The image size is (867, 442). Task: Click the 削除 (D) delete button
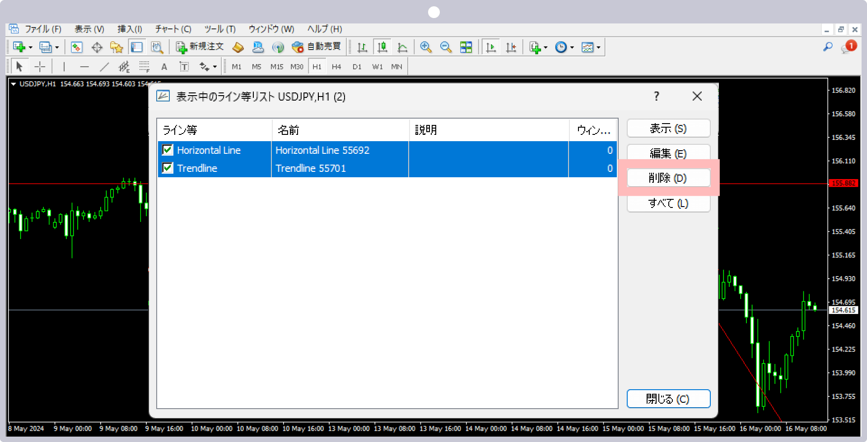coord(668,178)
